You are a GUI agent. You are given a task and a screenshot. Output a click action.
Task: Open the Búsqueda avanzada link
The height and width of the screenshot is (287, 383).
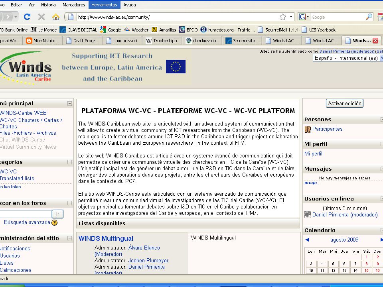click(27, 222)
